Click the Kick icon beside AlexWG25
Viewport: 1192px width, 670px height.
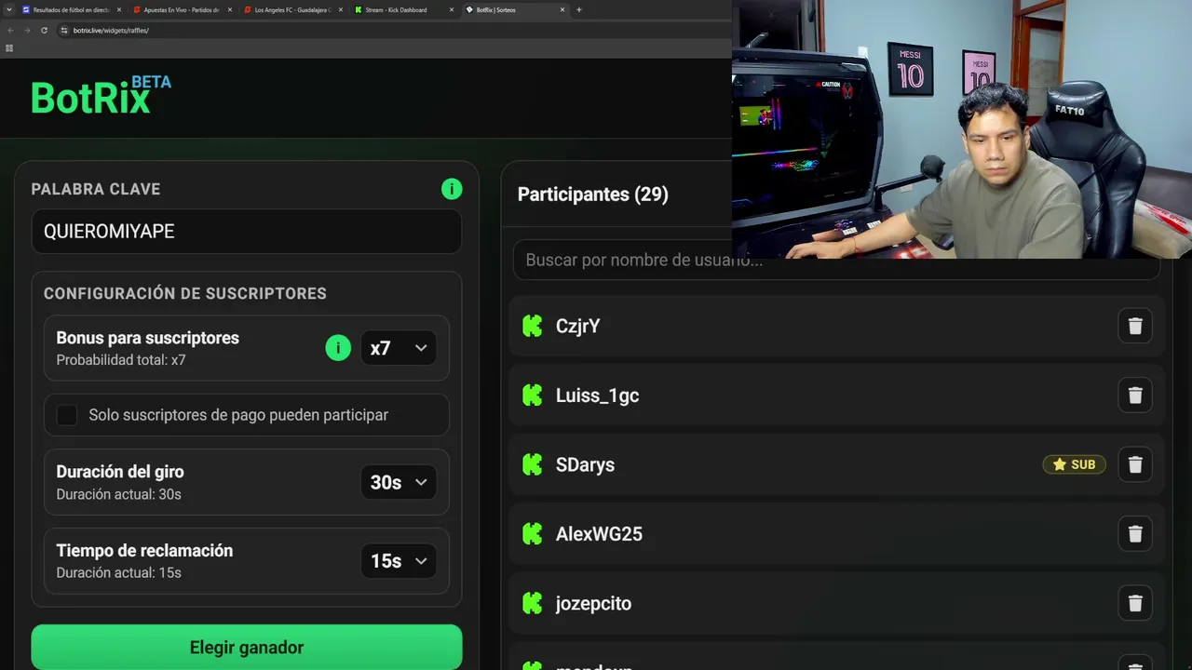[x=532, y=534]
